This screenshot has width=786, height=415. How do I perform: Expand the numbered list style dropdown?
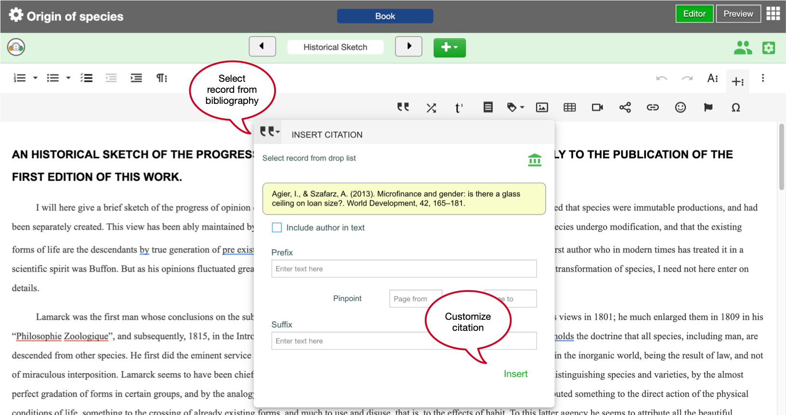point(35,78)
